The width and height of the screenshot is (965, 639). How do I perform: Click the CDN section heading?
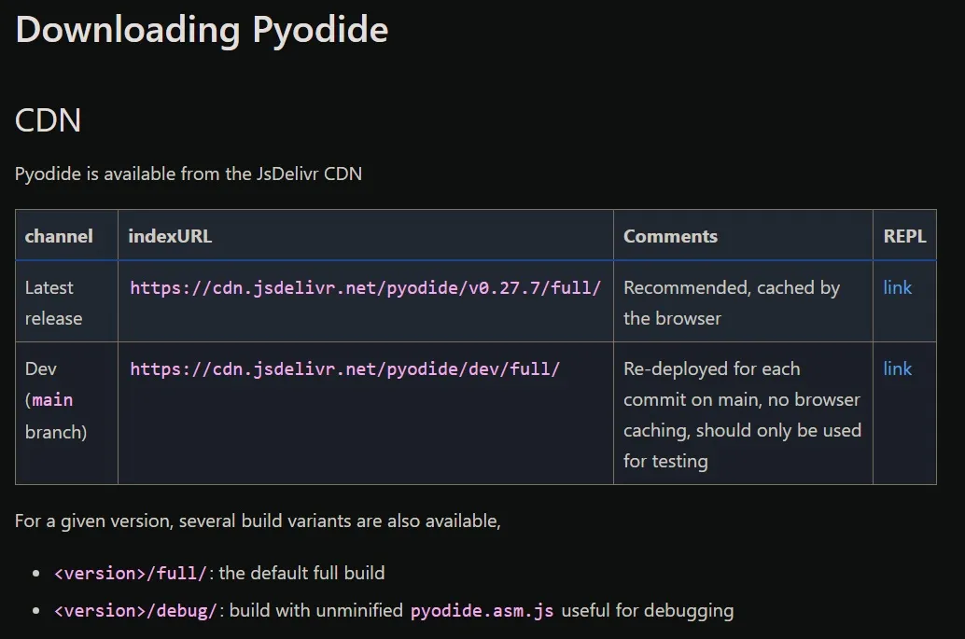pos(48,120)
